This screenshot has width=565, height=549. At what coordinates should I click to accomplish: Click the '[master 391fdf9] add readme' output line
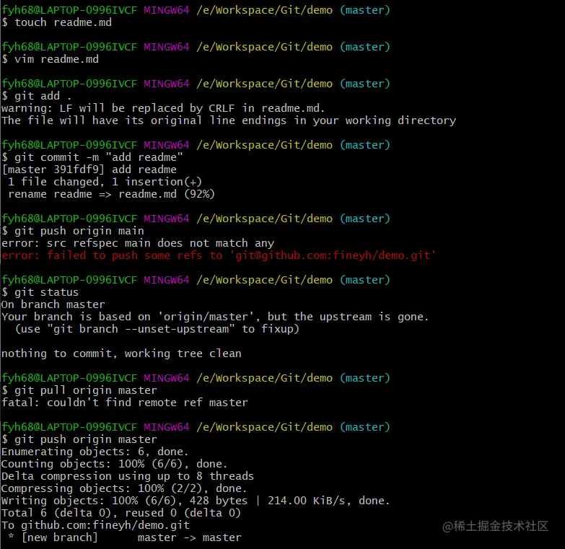[89, 170]
